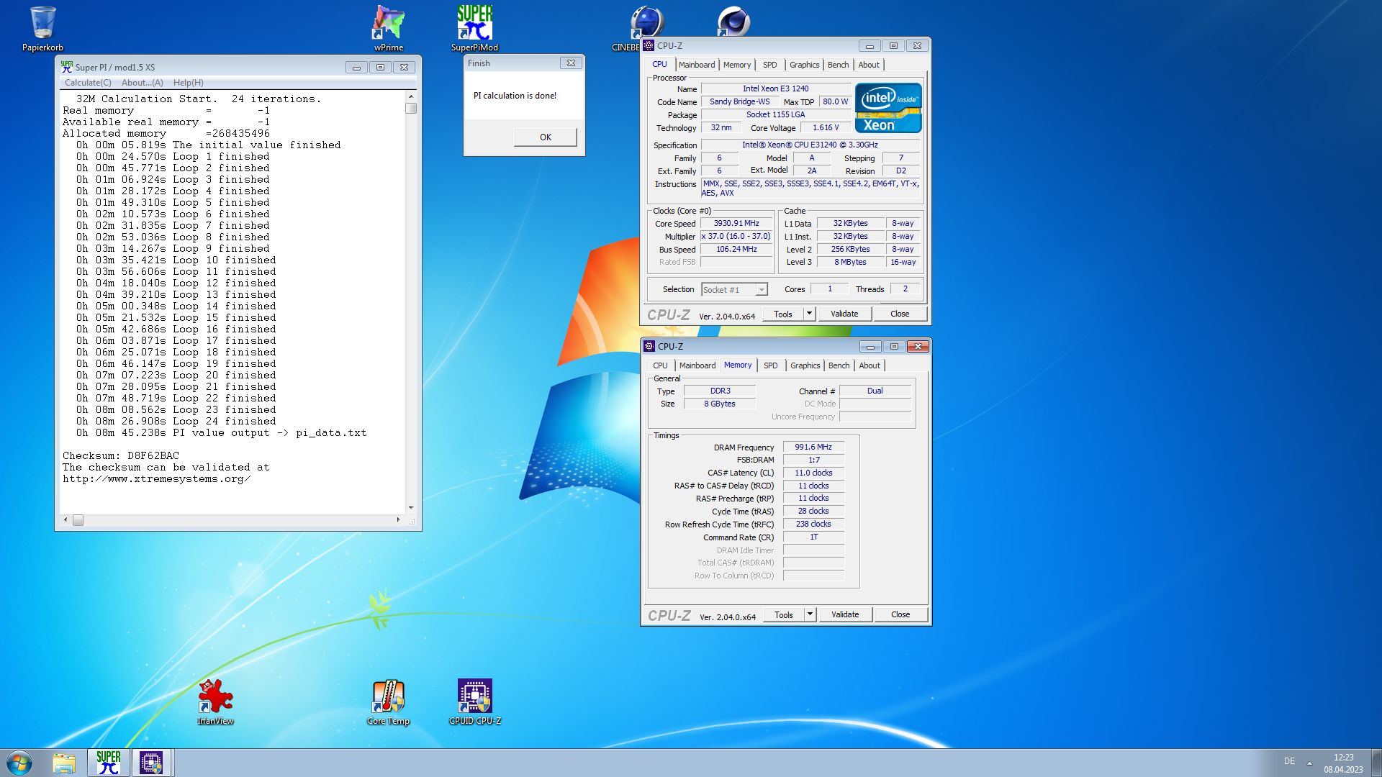1382x777 pixels.
Task: Click the vertical scrollbar thumb in Super PI
Action: coord(411,109)
